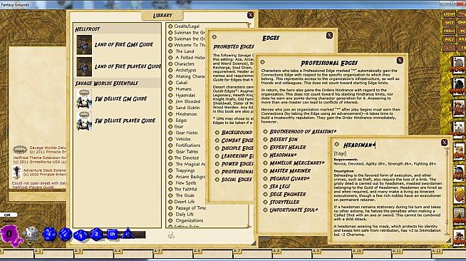Click bullet icon next to Gear Tables
This screenshot has height=261, width=466.
tap(170, 152)
